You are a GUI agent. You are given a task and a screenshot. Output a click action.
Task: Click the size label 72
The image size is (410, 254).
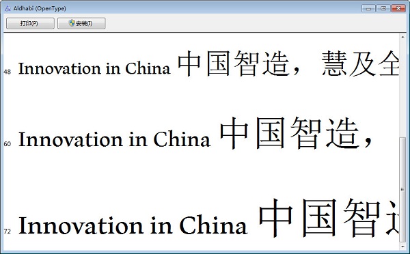[8, 231]
